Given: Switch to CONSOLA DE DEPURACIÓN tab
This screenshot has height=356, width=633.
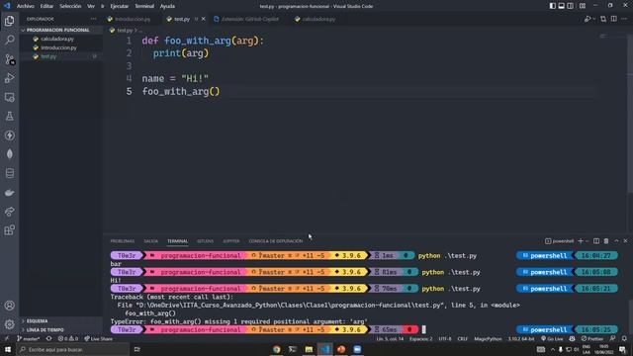Looking at the screenshot, I should 275,241.
